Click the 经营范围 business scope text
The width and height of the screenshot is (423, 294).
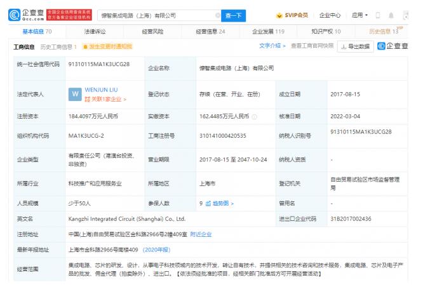pos(236,269)
